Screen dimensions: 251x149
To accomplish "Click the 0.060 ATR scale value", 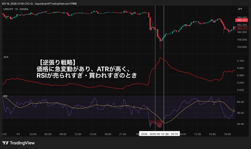I will click(x=240, y=75).
